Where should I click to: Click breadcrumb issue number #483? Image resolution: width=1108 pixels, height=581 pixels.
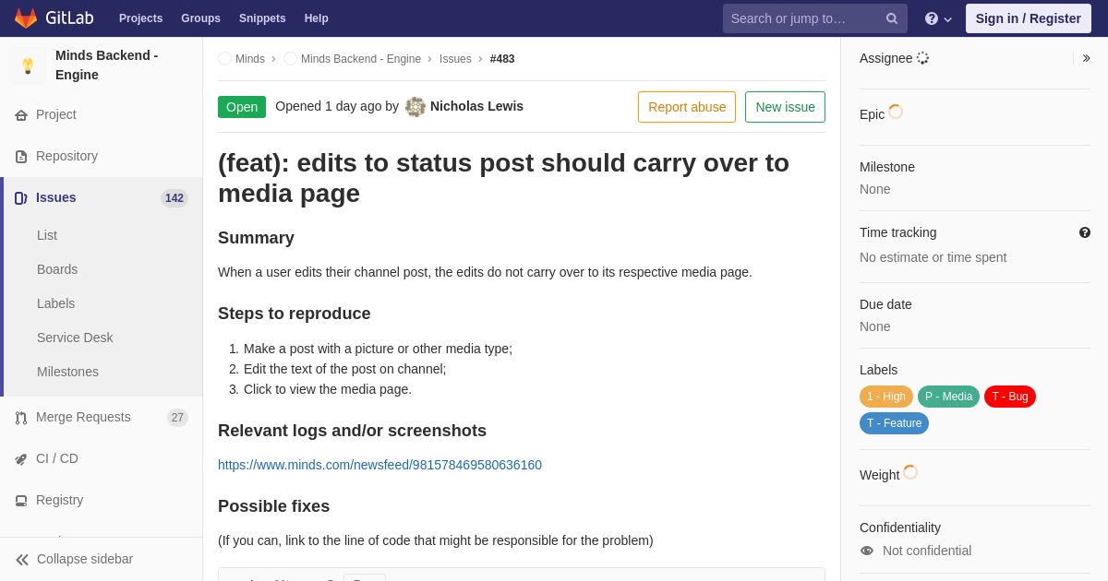502,59
